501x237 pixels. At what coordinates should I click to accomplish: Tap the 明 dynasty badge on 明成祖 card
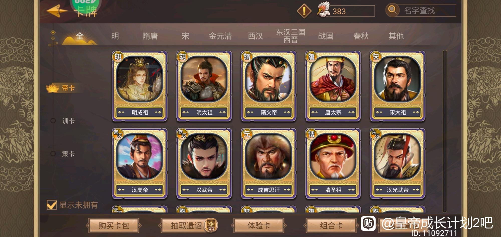(x=118, y=57)
